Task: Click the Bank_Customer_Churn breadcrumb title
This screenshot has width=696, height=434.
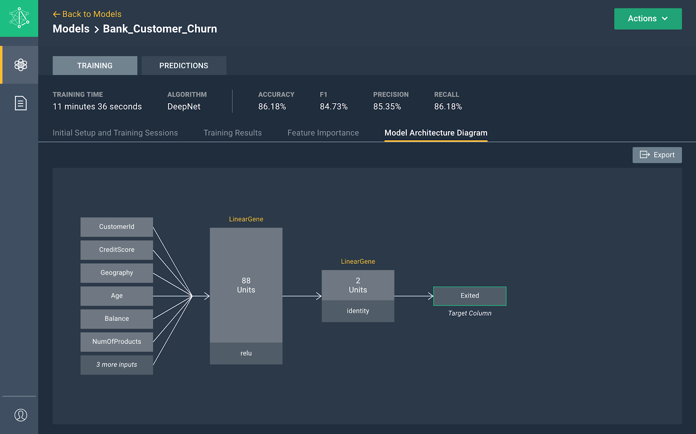Action: click(160, 29)
